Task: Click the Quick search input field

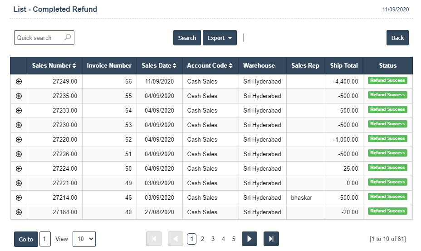Action: pos(39,38)
